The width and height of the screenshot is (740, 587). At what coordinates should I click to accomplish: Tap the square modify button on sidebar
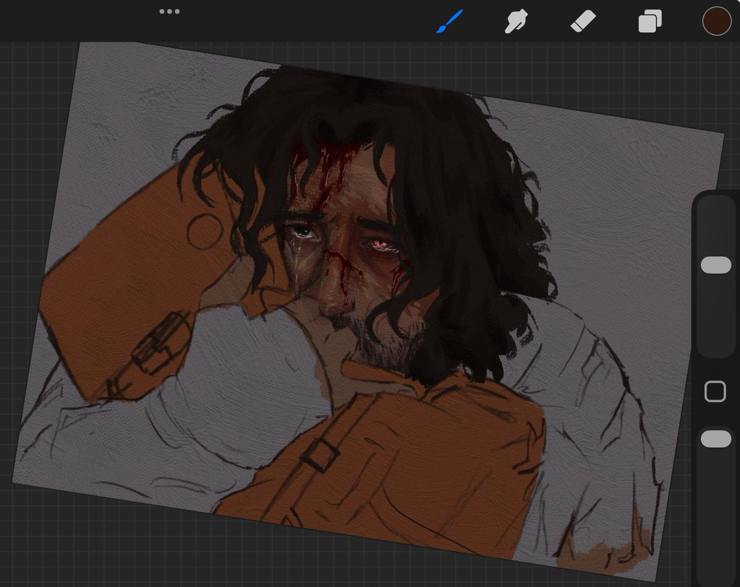click(715, 392)
